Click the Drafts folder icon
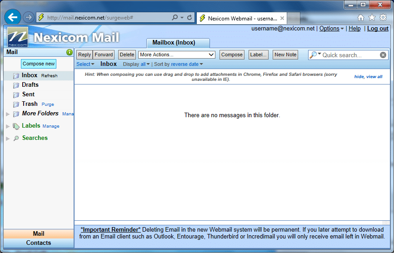394x253 pixels. point(16,85)
